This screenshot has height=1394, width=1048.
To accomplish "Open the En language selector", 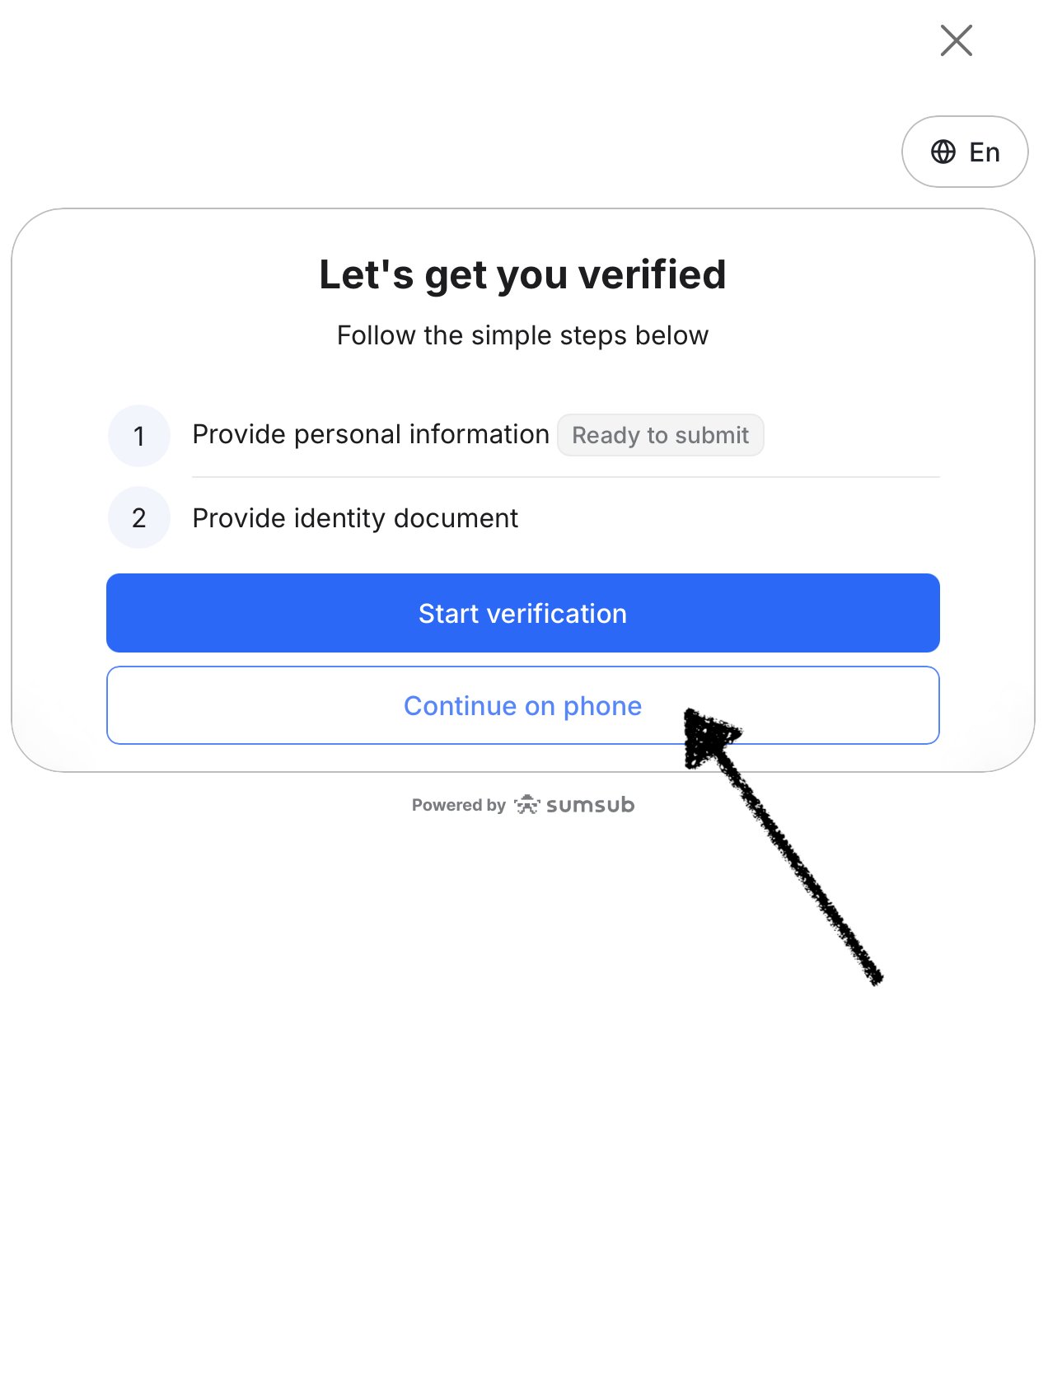I will (x=965, y=152).
